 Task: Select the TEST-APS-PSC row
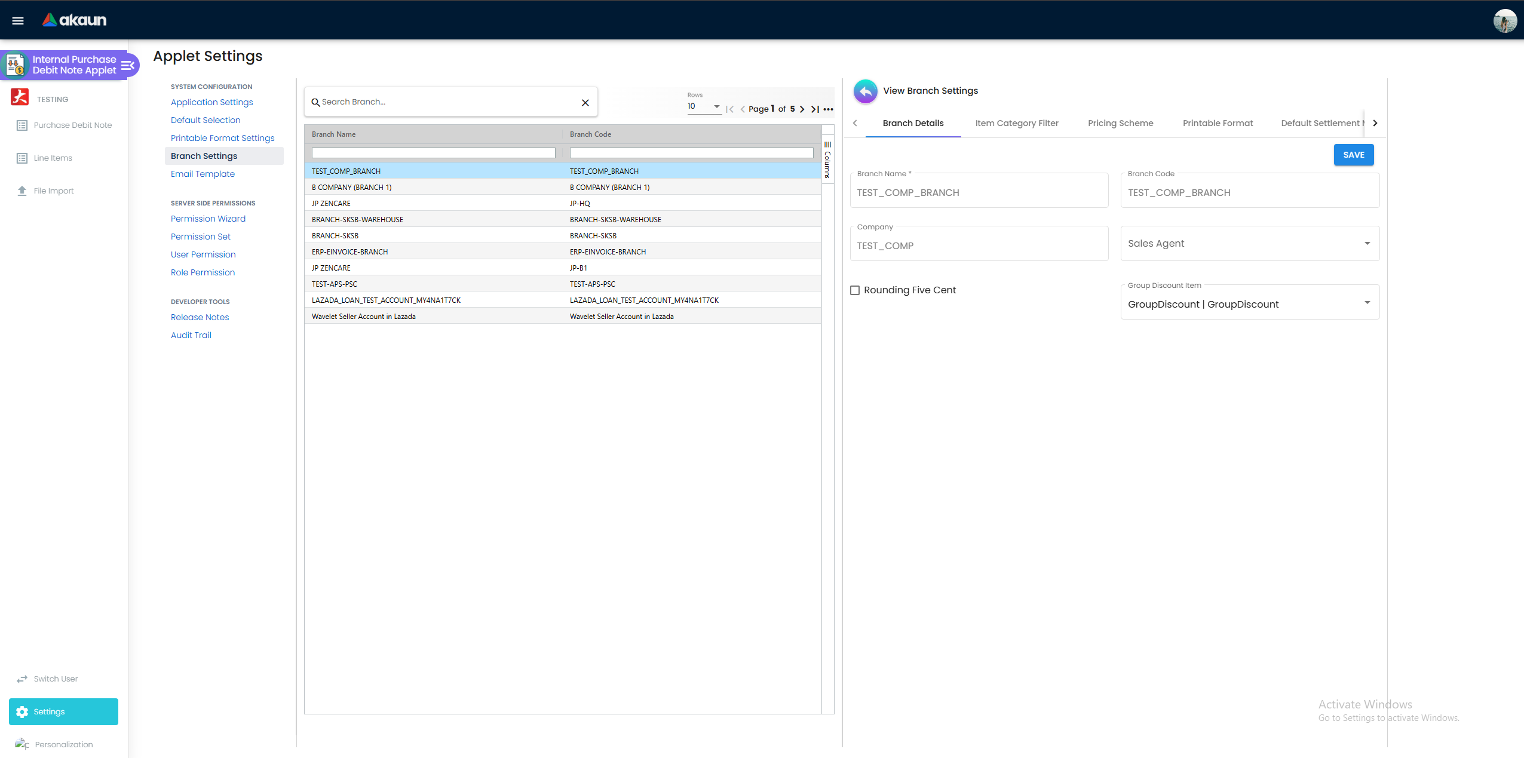point(563,284)
